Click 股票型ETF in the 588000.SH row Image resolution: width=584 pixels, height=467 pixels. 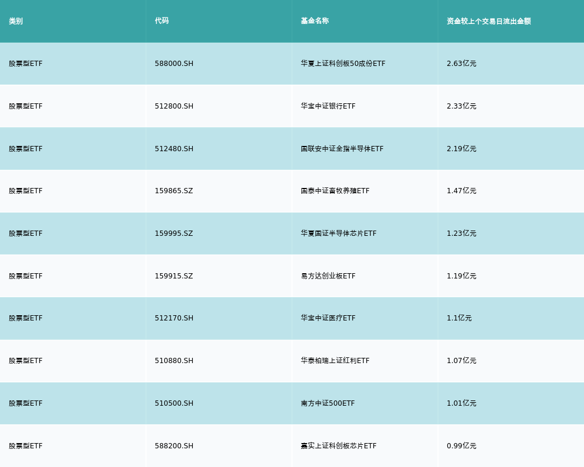coord(26,64)
